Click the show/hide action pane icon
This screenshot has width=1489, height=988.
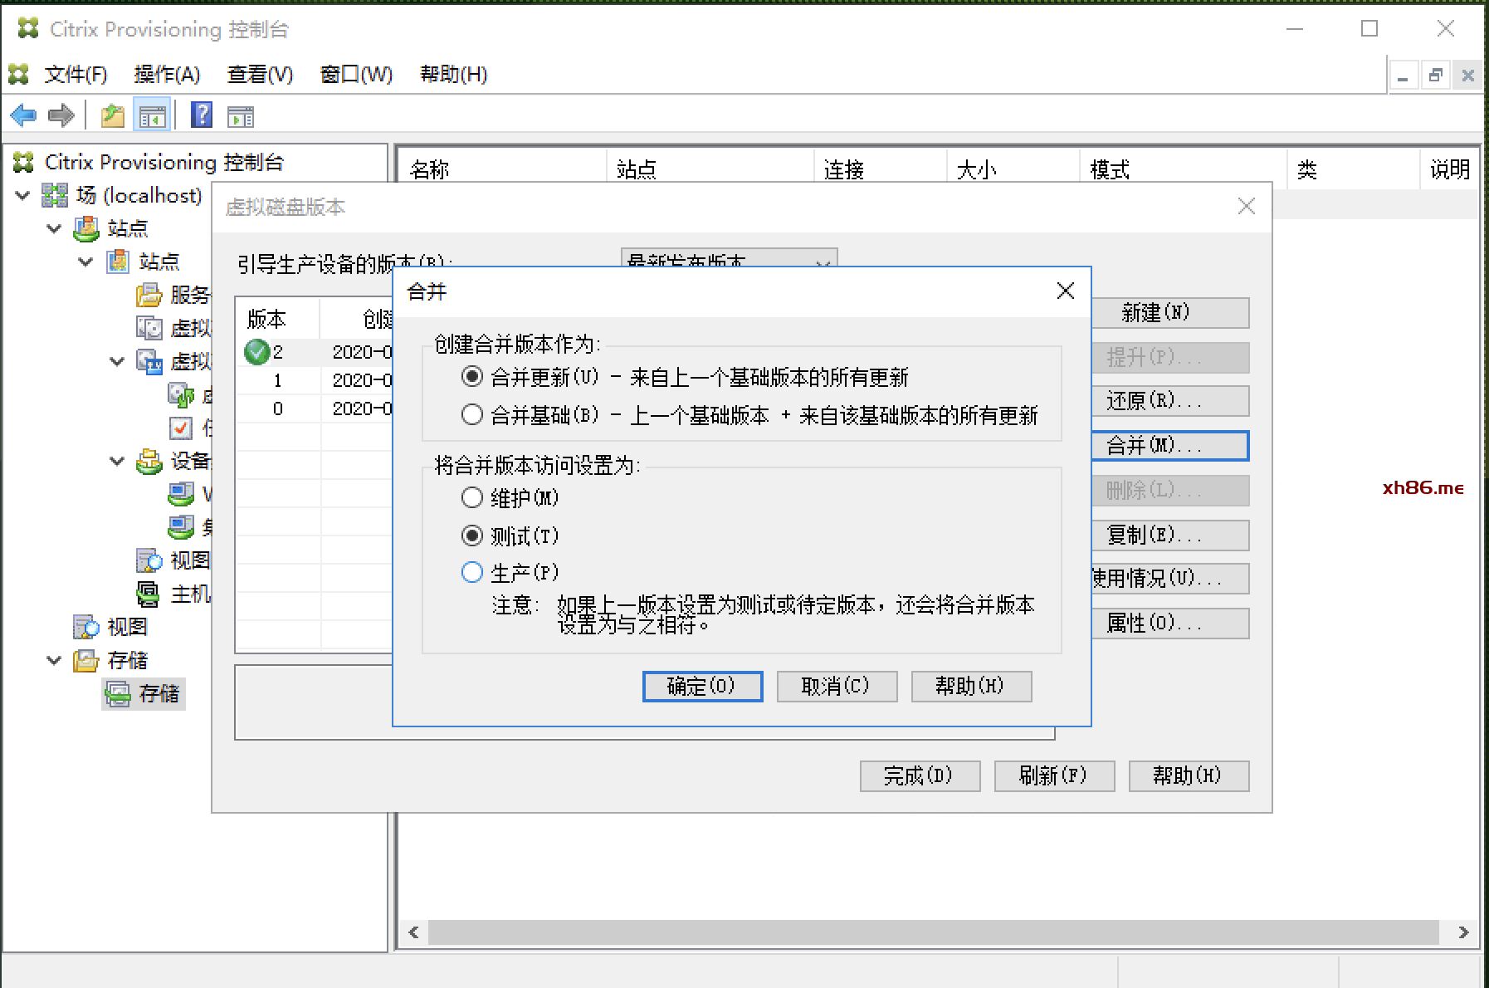tap(240, 117)
